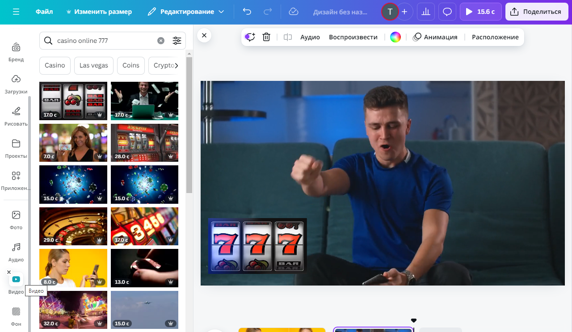Screen dimensions: 572x332
Task: Play the 15.6 s presentation preview
Action: pos(481,12)
